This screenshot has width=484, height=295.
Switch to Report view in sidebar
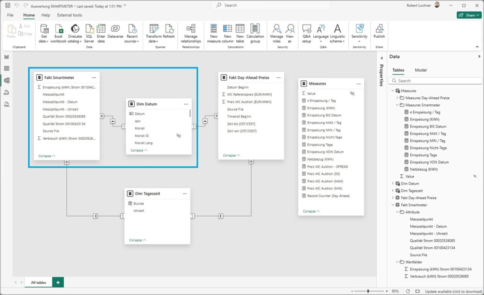[7, 57]
